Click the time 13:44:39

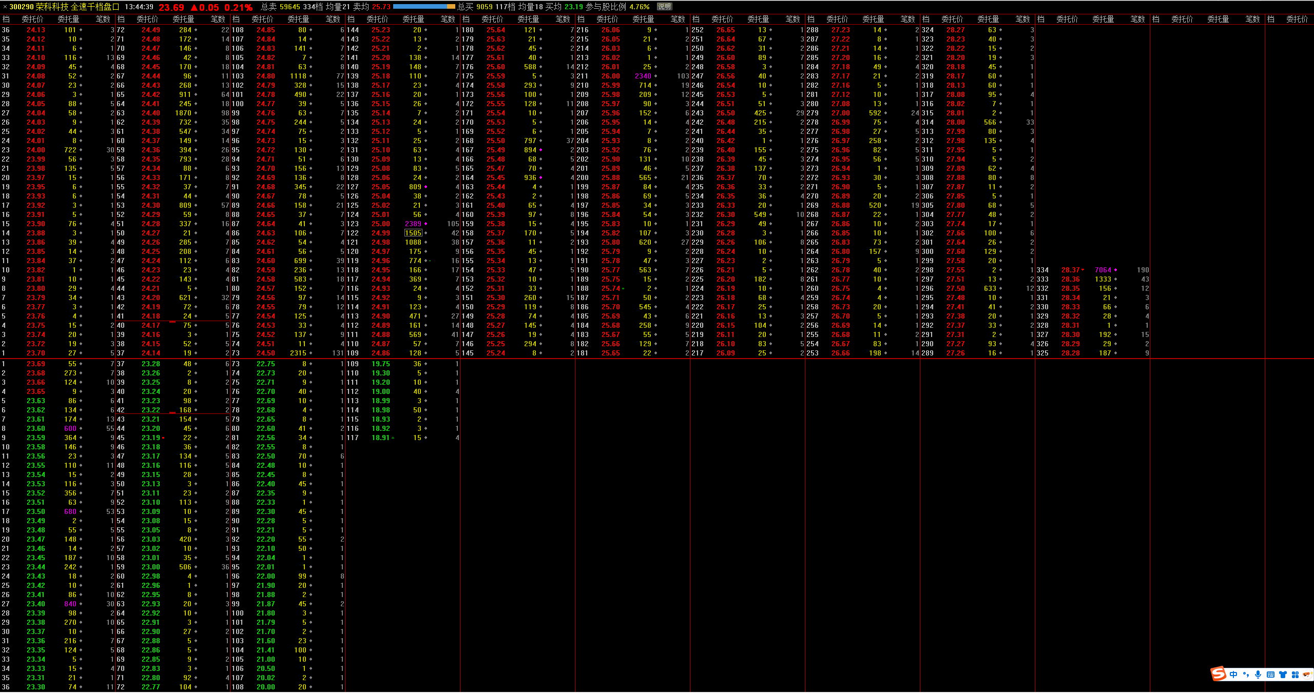139,7
